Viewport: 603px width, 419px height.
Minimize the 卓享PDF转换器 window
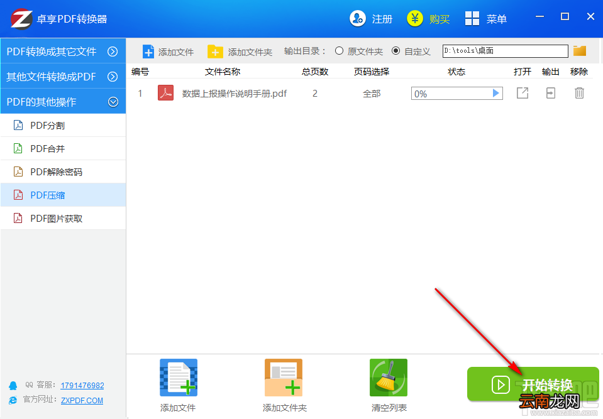point(539,16)
